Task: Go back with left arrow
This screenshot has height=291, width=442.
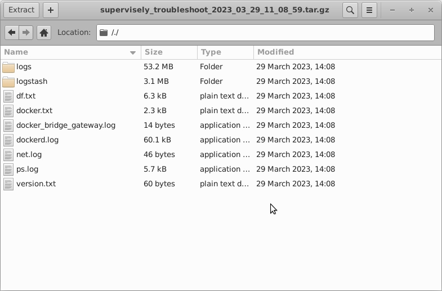Action: pos(12,33)
